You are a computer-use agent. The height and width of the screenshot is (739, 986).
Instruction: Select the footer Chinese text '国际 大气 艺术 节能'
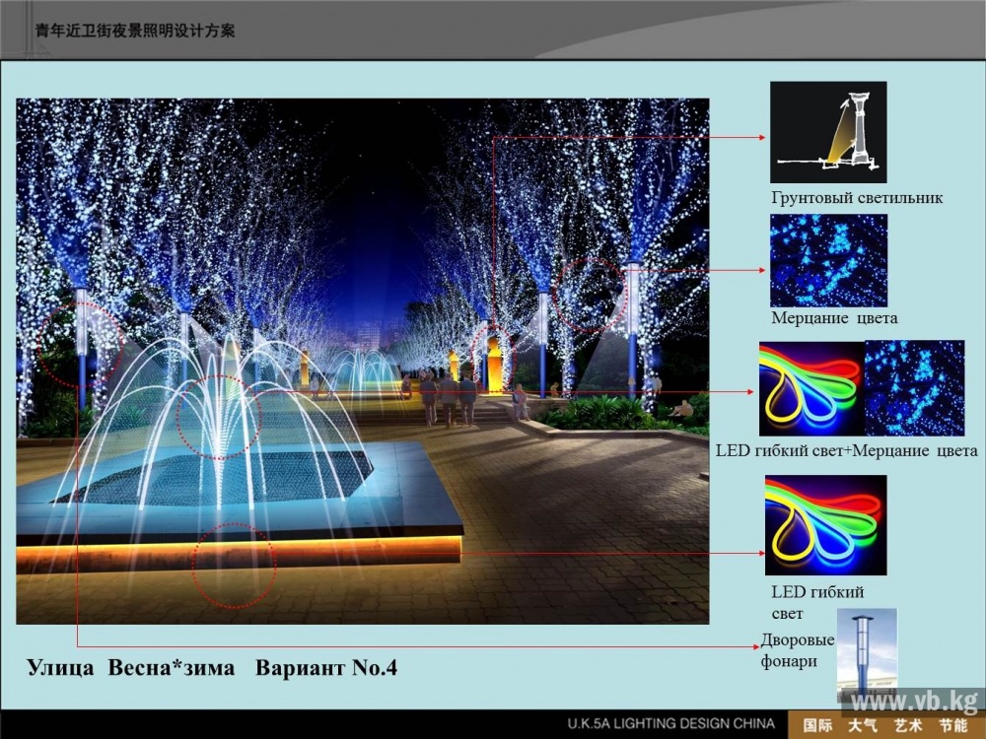[885, 726]
